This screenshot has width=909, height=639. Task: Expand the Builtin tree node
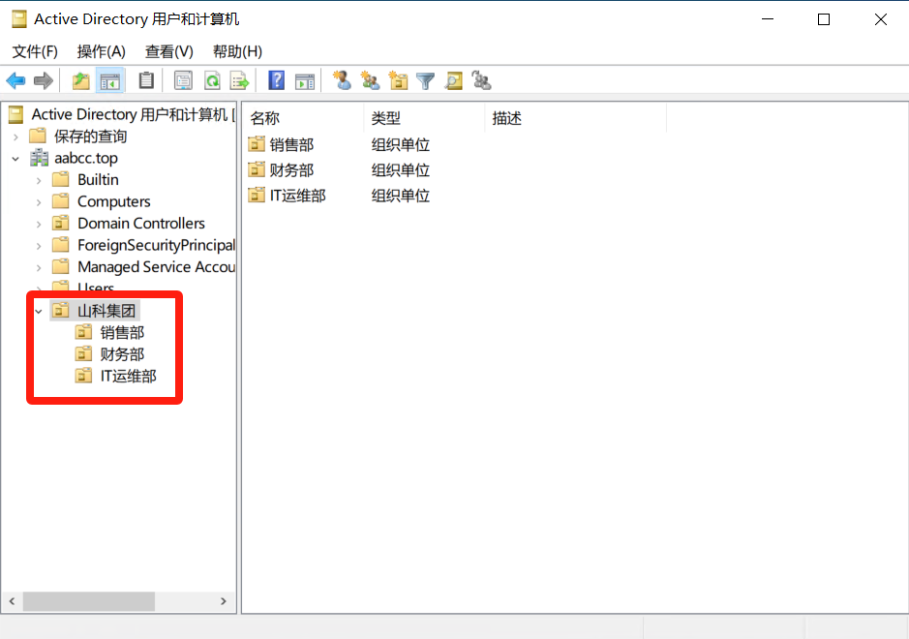point(39,180)
